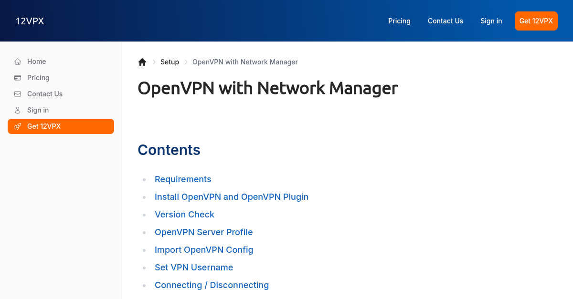Open the Setup breadcrumb link

pyautogui.click(x=170, y=62)
